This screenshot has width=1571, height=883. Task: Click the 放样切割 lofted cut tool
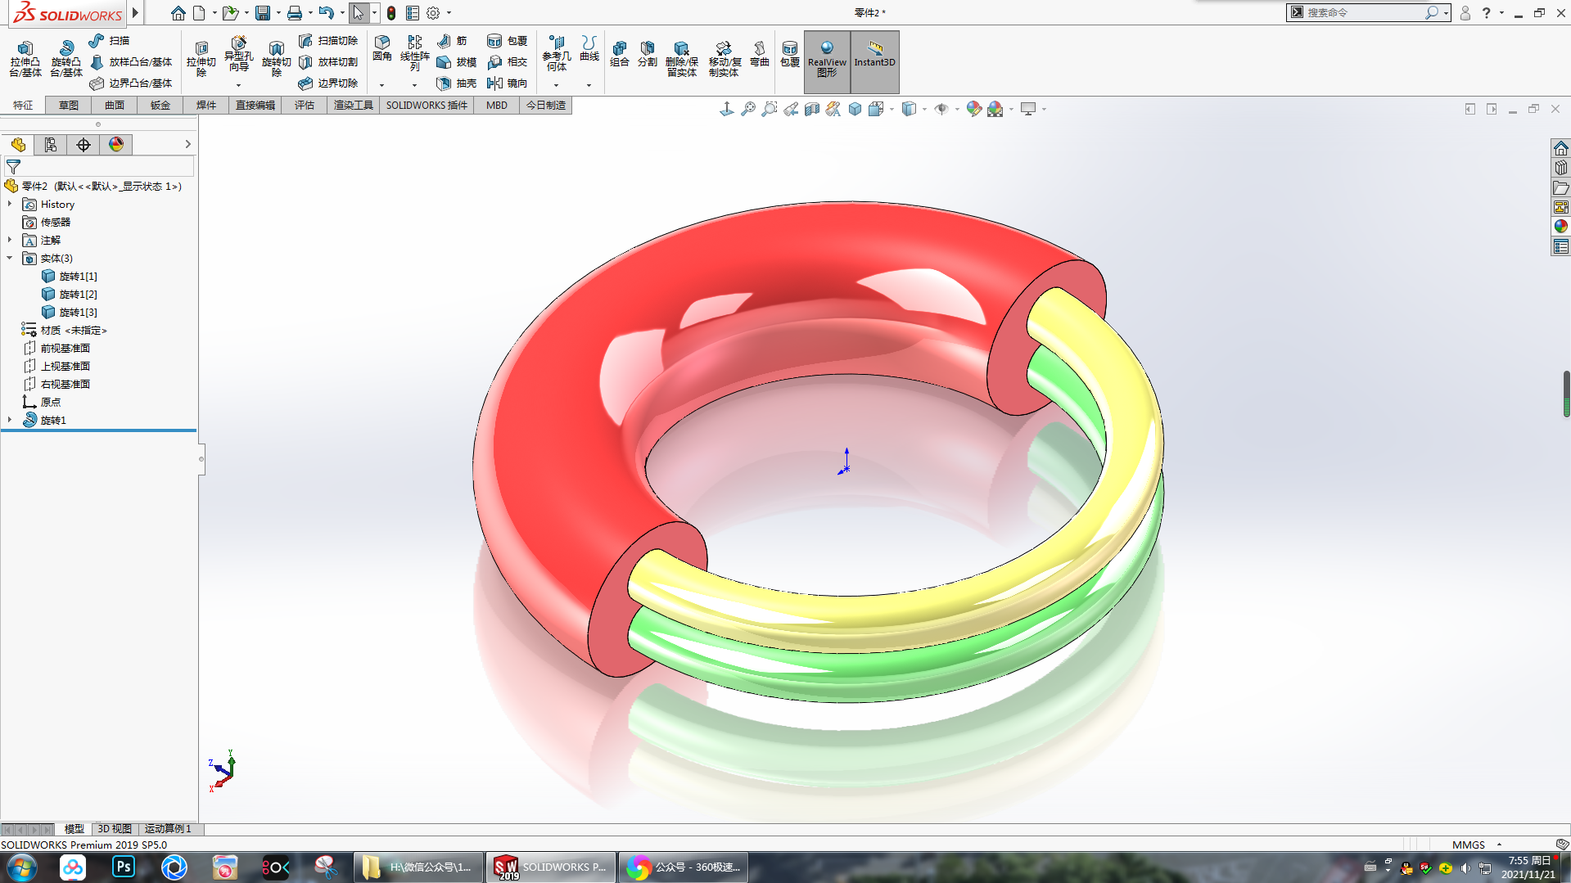(328, 61)
